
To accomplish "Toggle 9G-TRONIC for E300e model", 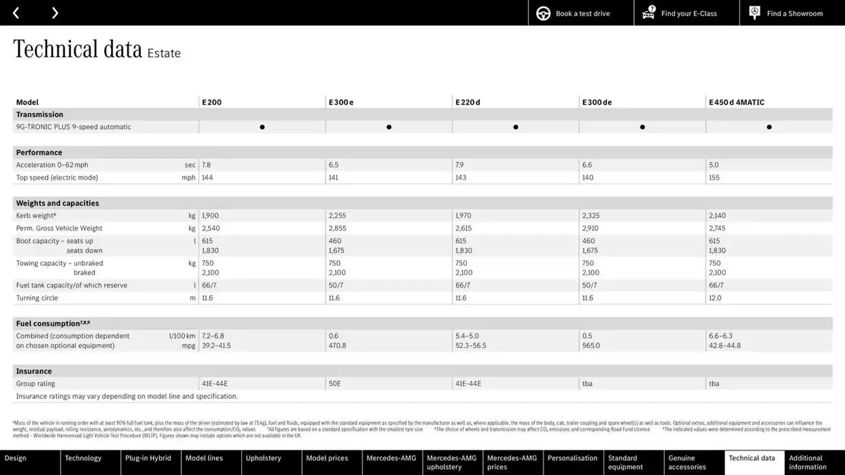I will 389,126.
